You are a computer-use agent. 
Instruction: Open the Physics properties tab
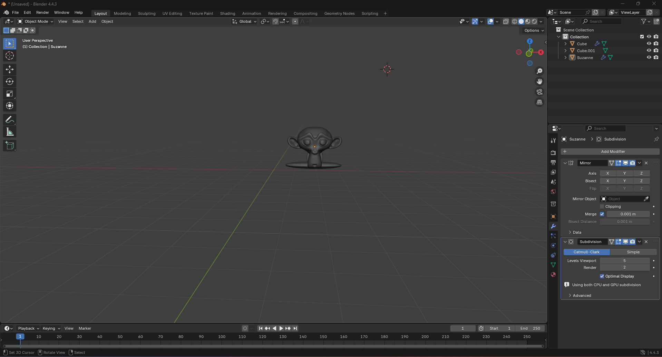tap(553, 245)
